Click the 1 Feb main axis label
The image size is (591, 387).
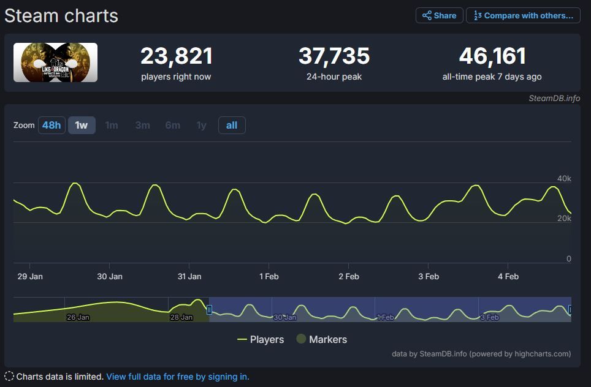click(x=269, y=276)
